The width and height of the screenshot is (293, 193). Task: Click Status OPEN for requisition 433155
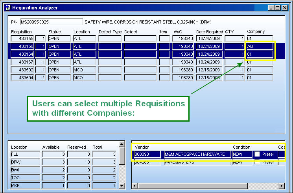59,38
